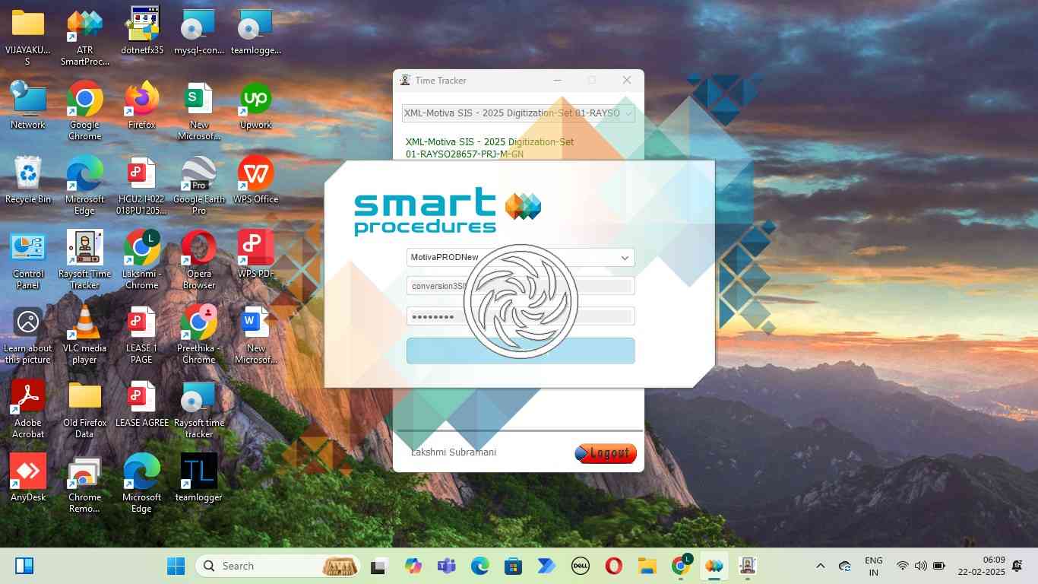Open the Recycle Bin
Viewport: 1038px width, 584px height.
click(28, 180)
